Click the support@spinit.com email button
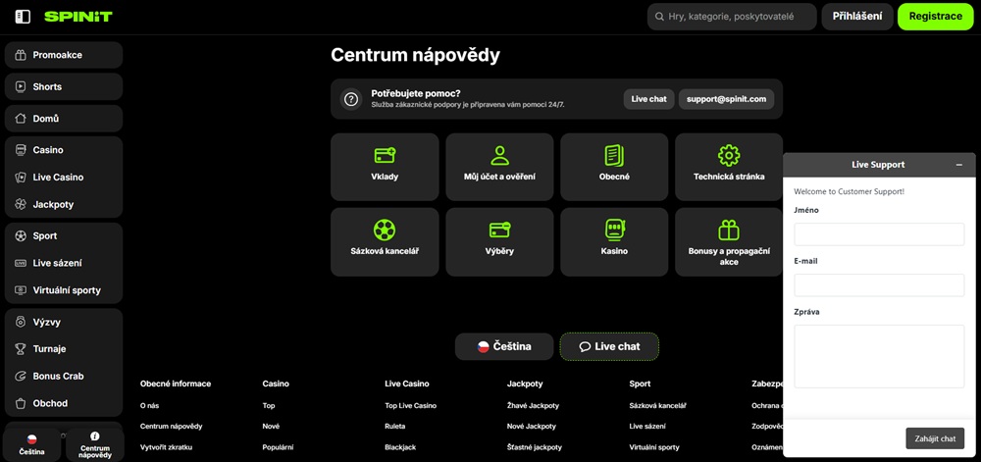 click(726, 99)
